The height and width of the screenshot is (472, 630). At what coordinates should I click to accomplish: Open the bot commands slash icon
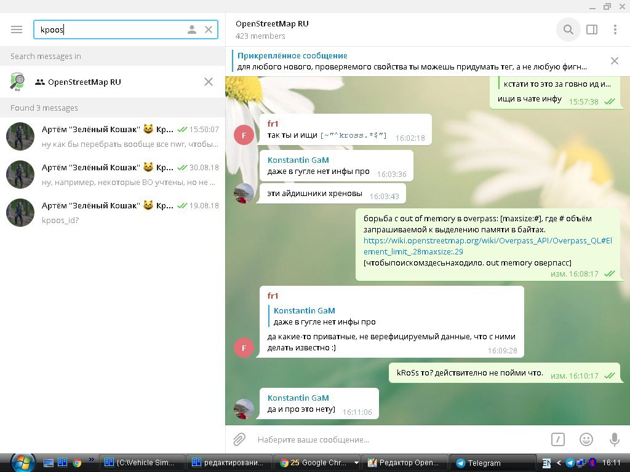point(557,439)
